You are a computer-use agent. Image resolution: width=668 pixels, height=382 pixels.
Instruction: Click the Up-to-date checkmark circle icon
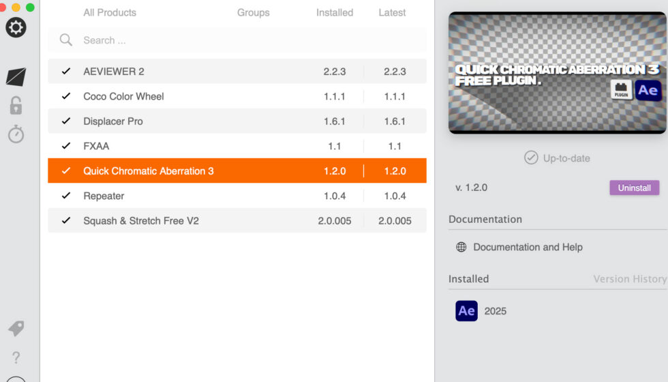pos(531,158)
